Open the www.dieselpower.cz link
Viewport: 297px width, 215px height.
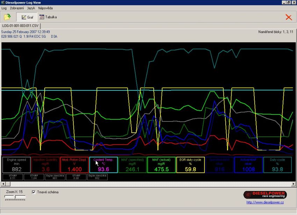265,202
